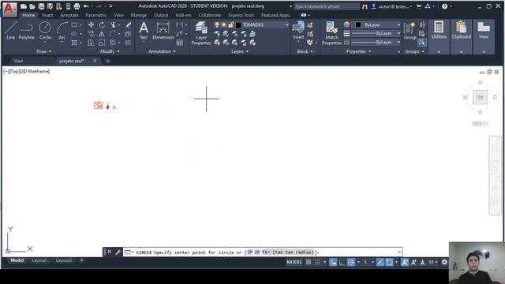Click the Clipboard panel button

(461, 36)
